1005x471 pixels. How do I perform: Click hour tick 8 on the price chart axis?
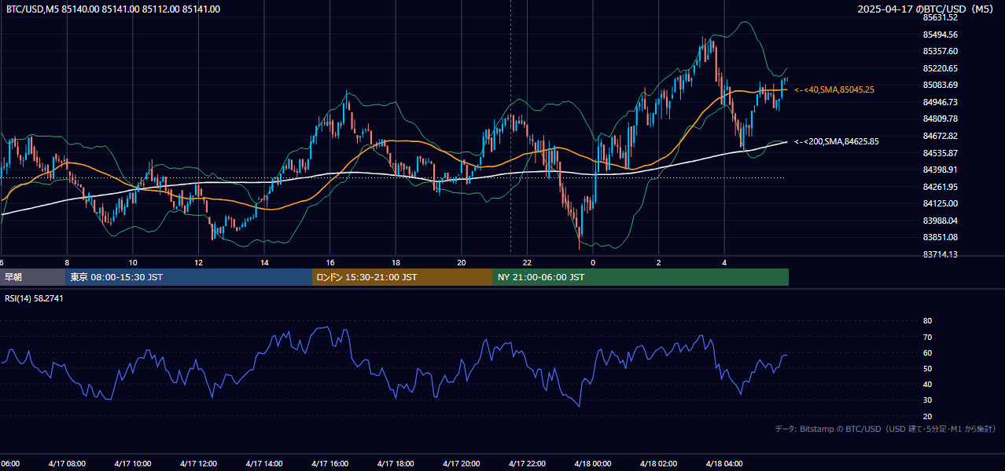click(67, 262)
